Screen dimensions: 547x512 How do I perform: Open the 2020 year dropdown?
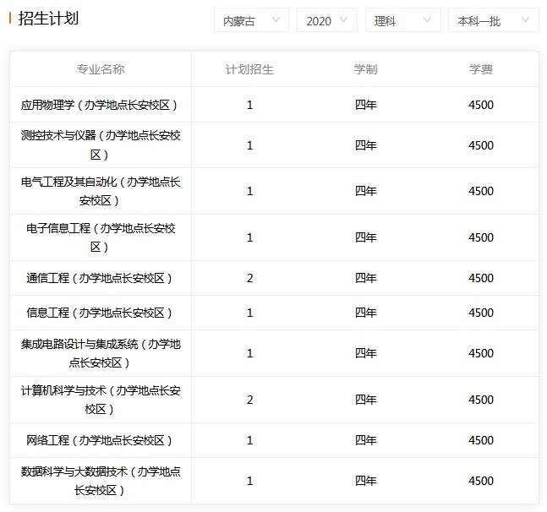pyautogui.click(x=327, y=20)
